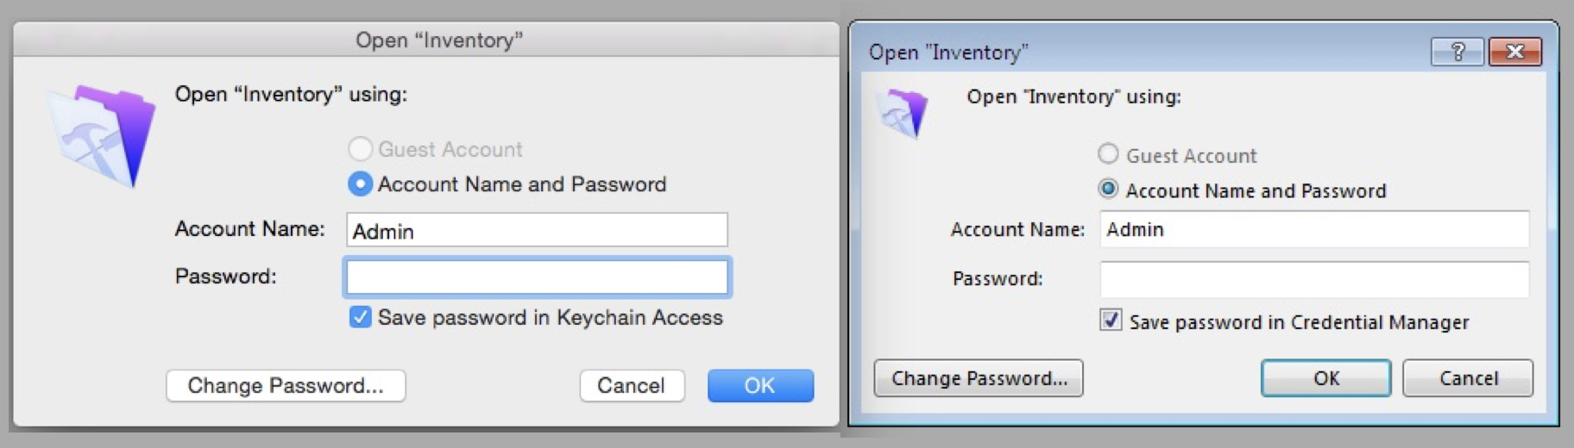Viewport: 1574px width, 448px height.
Task: Click the FileMaker icon in the Windows dialog
Action: point(901,113)
